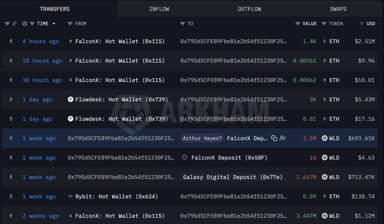Open the TOKEN column filter
Viewport: 384px width, 224px height.
(324, 24)
